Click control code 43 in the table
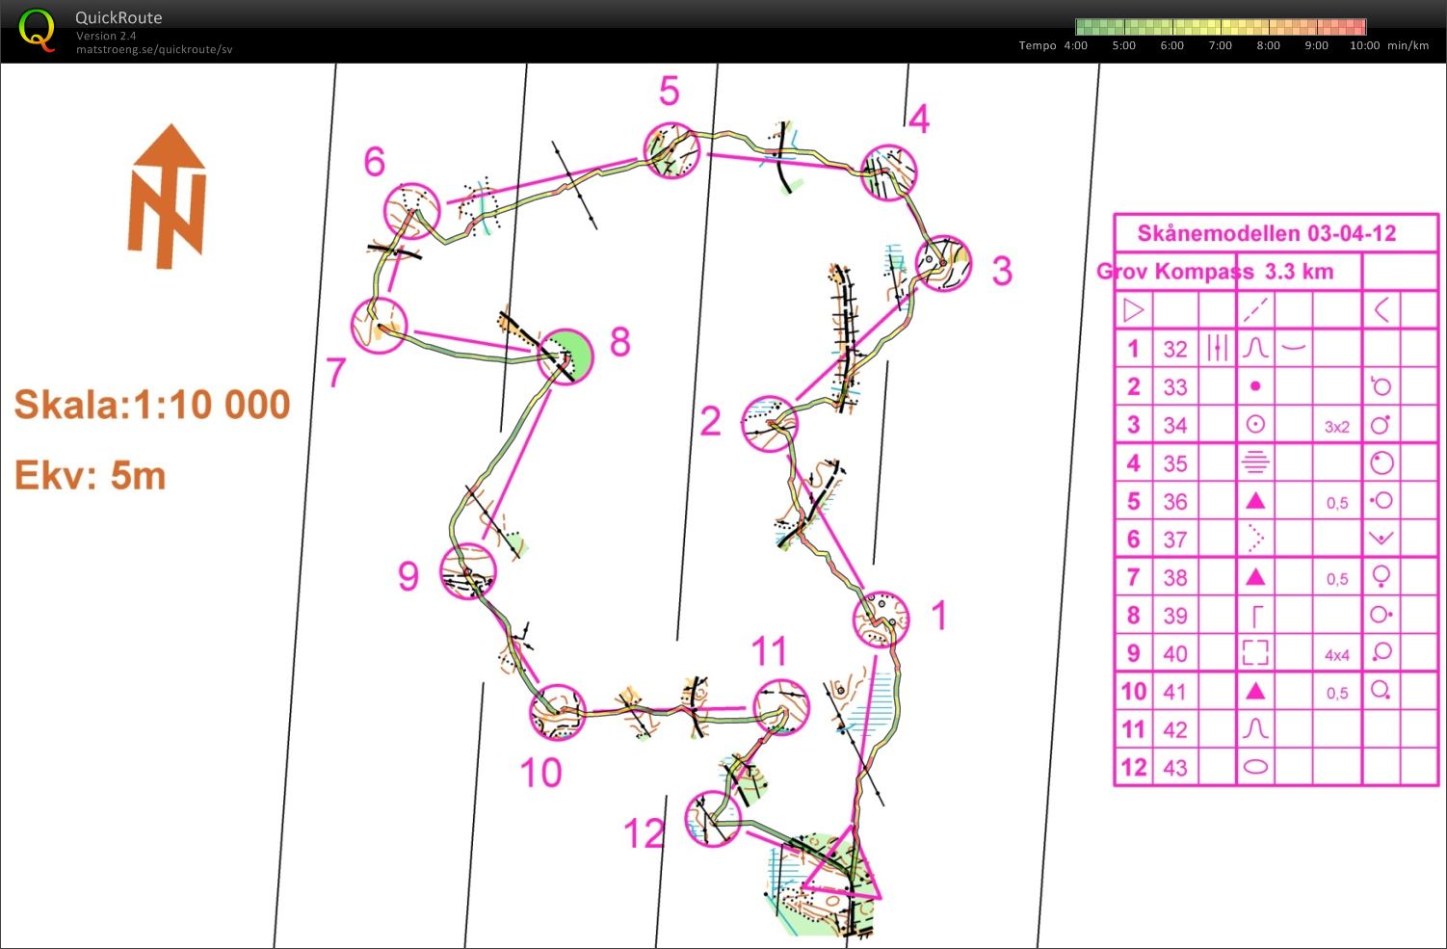The width and height of the screenshot is (1447, 949). tap(1174, 768)
